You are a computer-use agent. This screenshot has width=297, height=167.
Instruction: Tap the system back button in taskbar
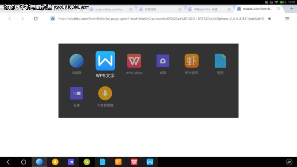pos(8,162)
